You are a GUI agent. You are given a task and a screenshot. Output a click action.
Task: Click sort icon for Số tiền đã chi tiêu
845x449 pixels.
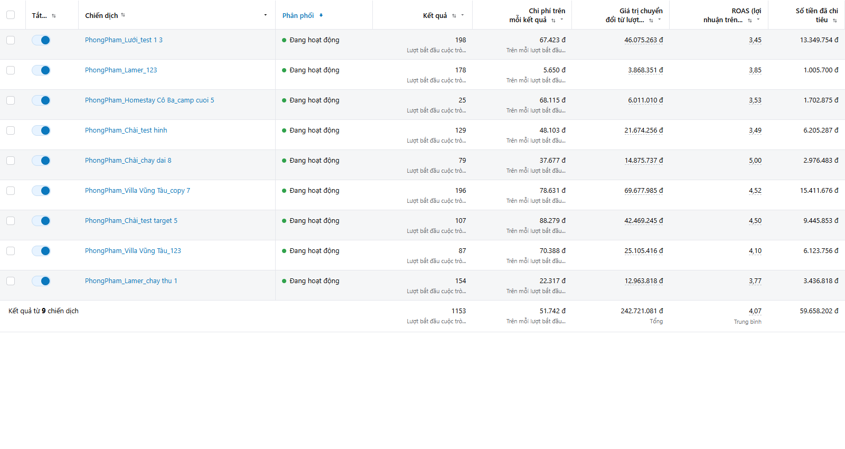835,21
